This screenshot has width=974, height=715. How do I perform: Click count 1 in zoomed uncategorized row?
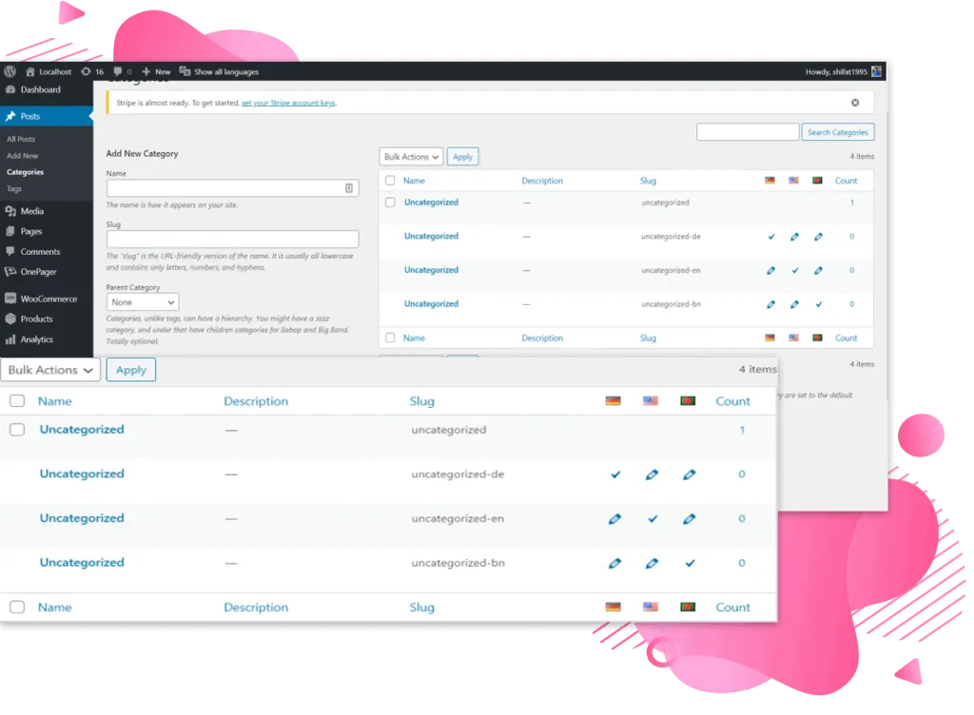pyautogui.click(x=742, y=430)
